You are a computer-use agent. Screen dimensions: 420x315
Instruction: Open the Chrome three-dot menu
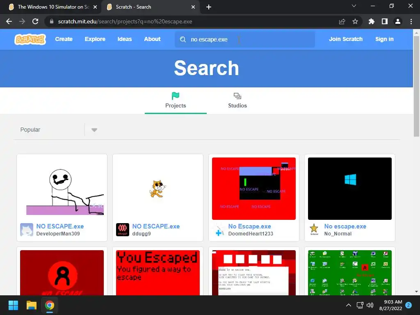411,21
